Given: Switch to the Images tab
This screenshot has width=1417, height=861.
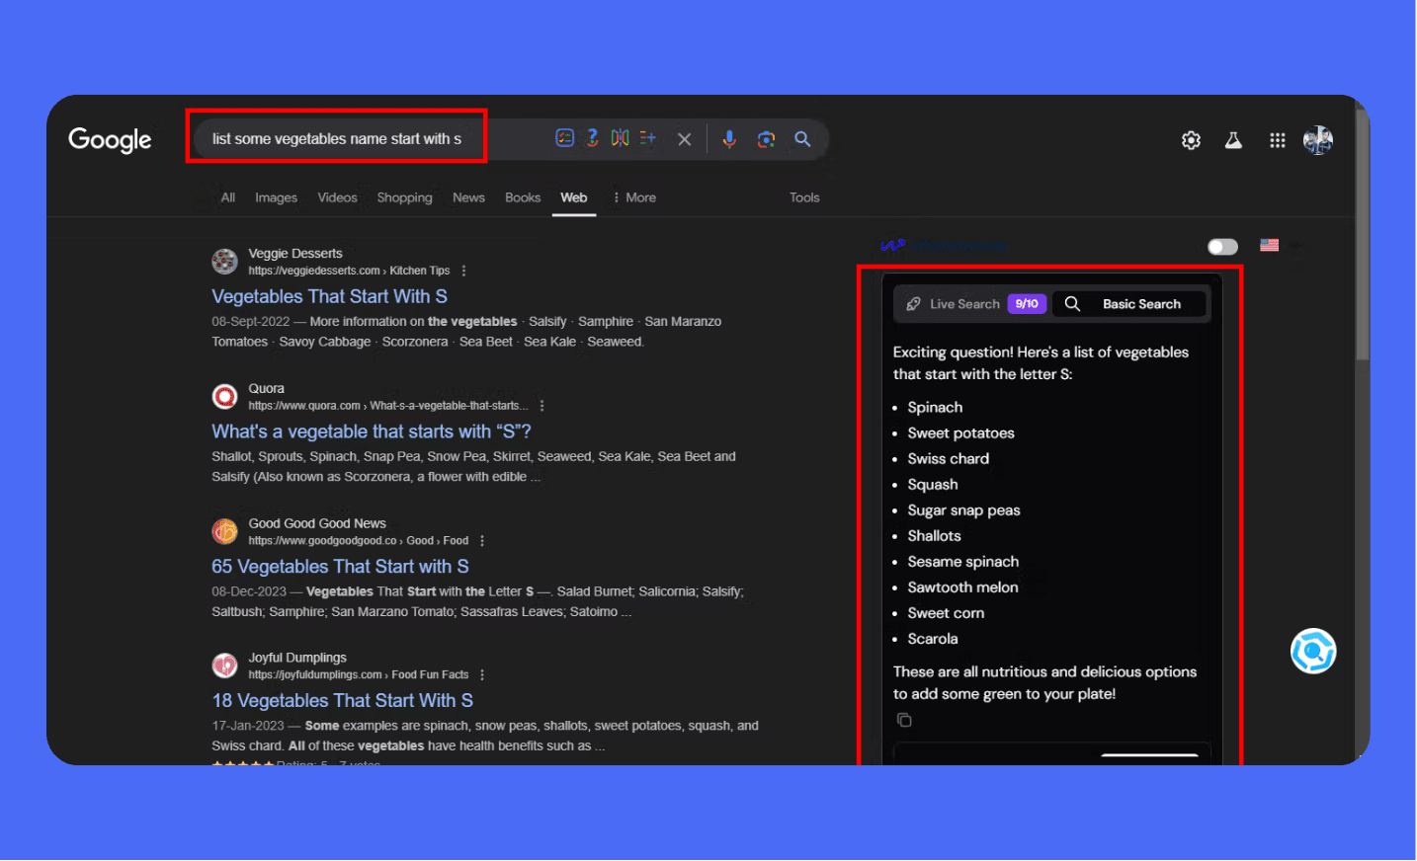Looking at the screenshot, I should 276,197.
